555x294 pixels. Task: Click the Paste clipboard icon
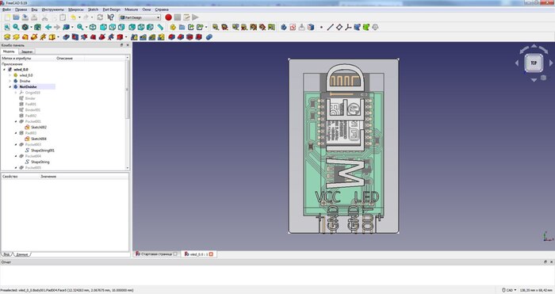tap(63, 17)
